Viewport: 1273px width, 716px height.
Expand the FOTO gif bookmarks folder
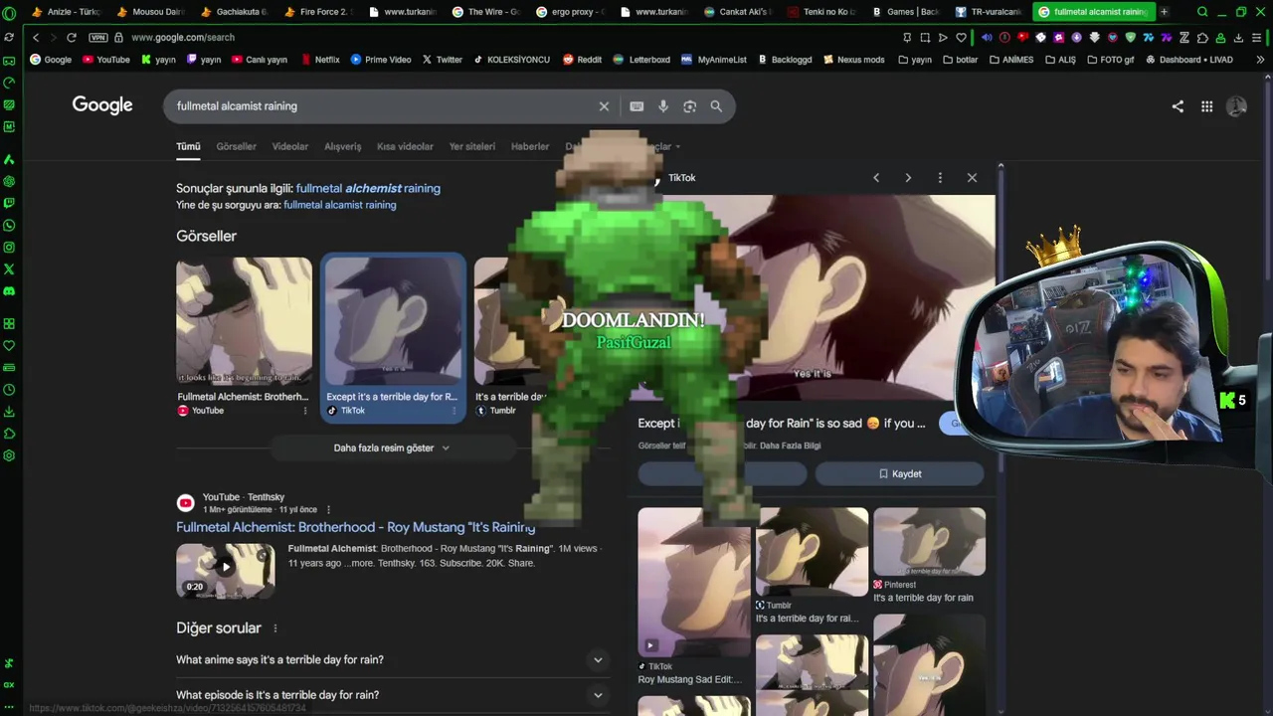[x=1109, y=60]
